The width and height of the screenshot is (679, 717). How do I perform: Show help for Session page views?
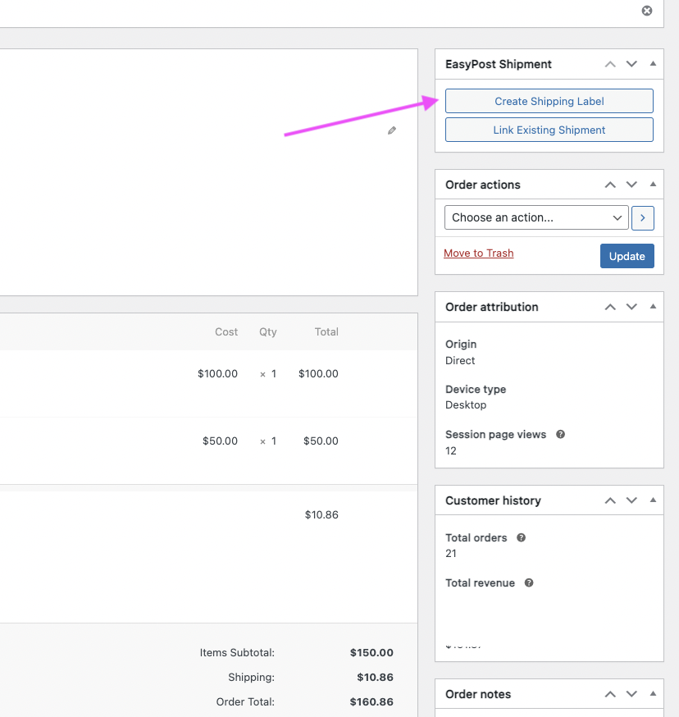pos(561,434)
